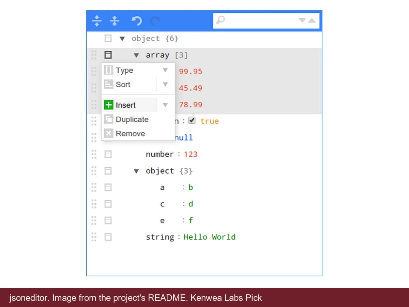Screen dimensions: 409x307
Task: Choose Insert in the context menu
Action: tap(130, 105)
